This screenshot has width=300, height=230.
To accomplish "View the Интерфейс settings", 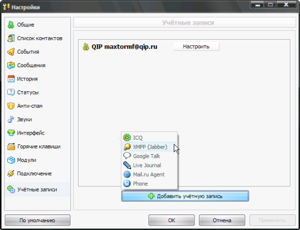I will tap(37, 133).
